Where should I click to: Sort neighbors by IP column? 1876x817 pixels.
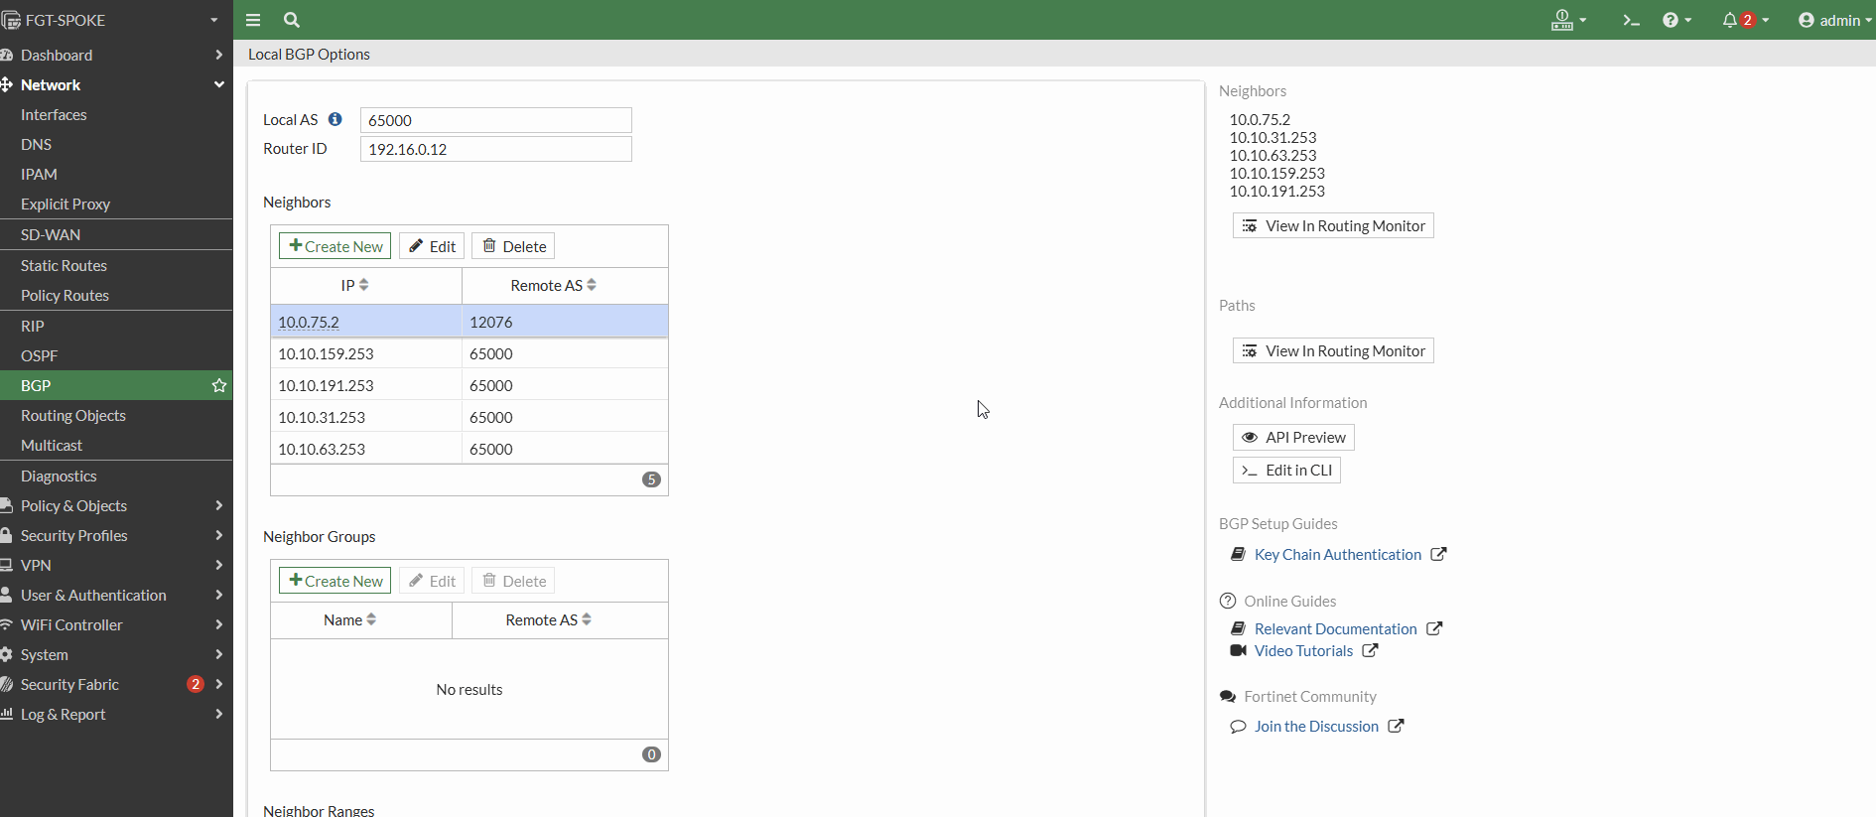355,285
